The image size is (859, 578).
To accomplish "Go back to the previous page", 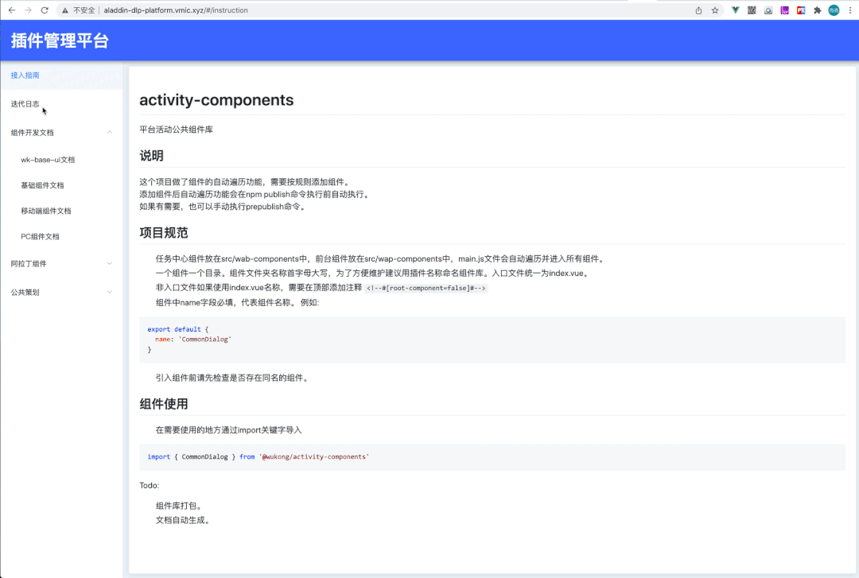I will 11,10.
